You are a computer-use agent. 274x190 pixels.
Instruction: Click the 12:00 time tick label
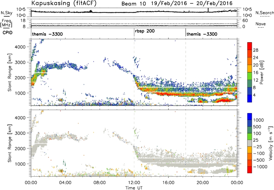[x=134, y=183]
